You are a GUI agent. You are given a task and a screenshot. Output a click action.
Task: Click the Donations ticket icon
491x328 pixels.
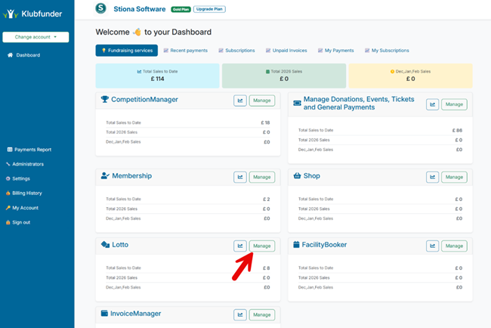297,103
